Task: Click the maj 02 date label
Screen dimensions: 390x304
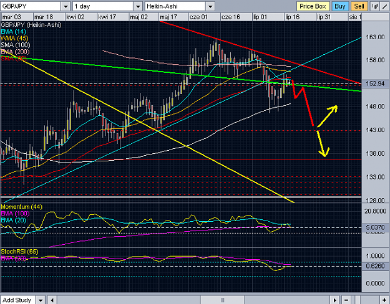Action: tap(139, 17)
